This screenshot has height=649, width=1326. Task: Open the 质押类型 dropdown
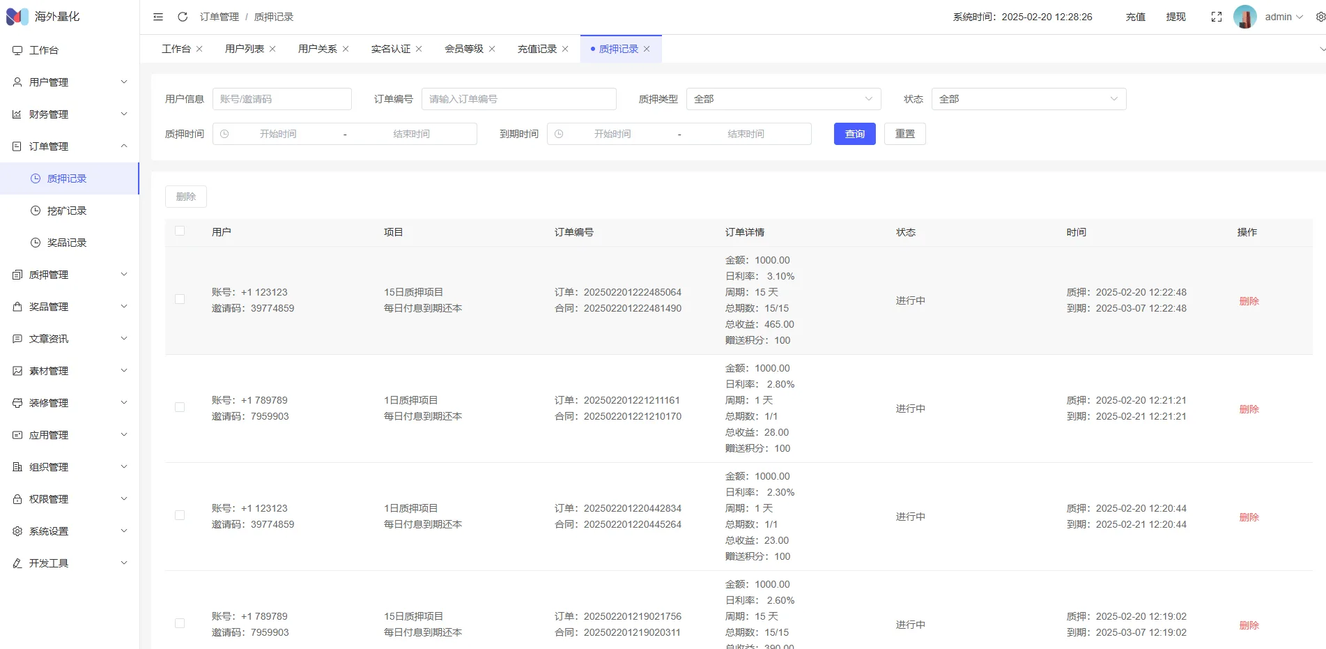(x=783, y=99)
